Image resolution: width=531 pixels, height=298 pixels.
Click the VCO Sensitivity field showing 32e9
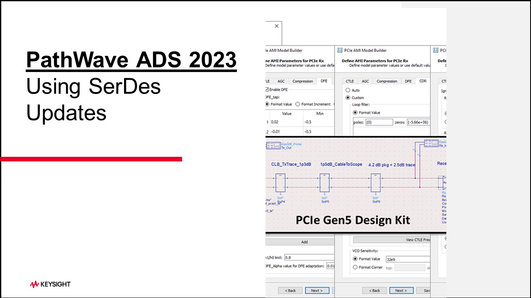pyautogui.click(x=407, y=259)
